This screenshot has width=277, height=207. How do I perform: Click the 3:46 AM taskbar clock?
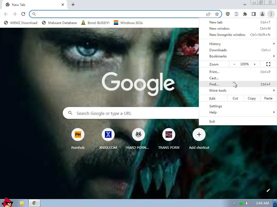[x=262, y=203]
